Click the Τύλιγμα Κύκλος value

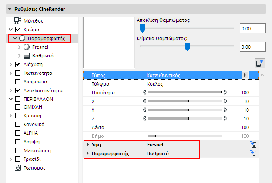click(155, 84)
